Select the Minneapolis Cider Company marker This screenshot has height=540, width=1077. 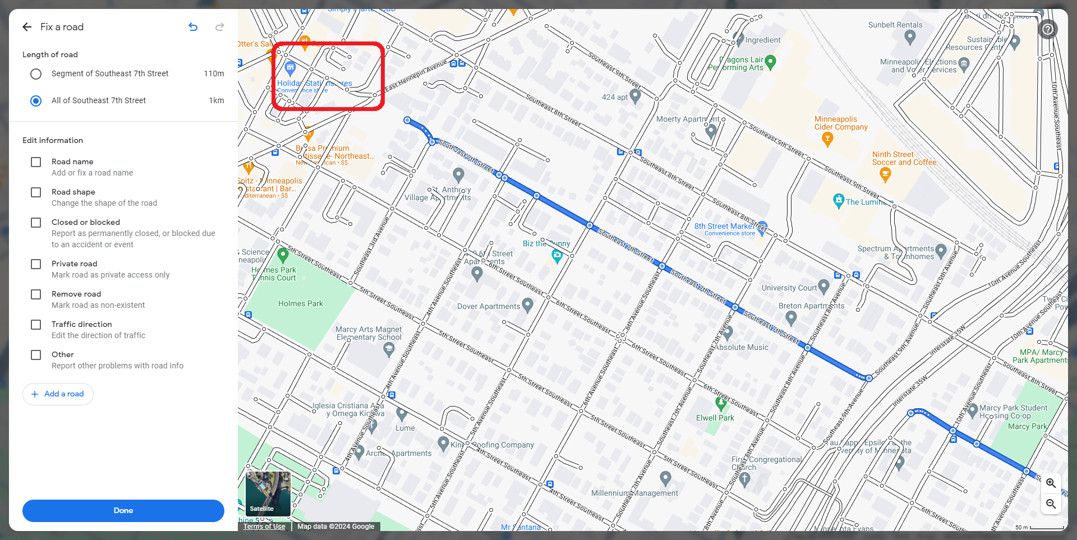pos(827,140)
